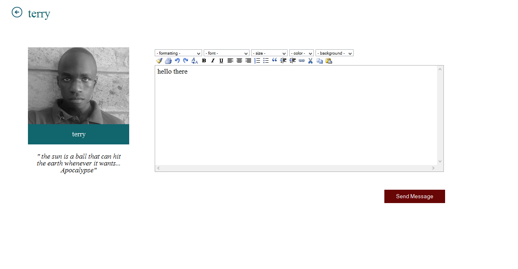The height and width of the screenshot is (269, 518).
Task: Click terry's profile picture
Action: click(78, 85)
